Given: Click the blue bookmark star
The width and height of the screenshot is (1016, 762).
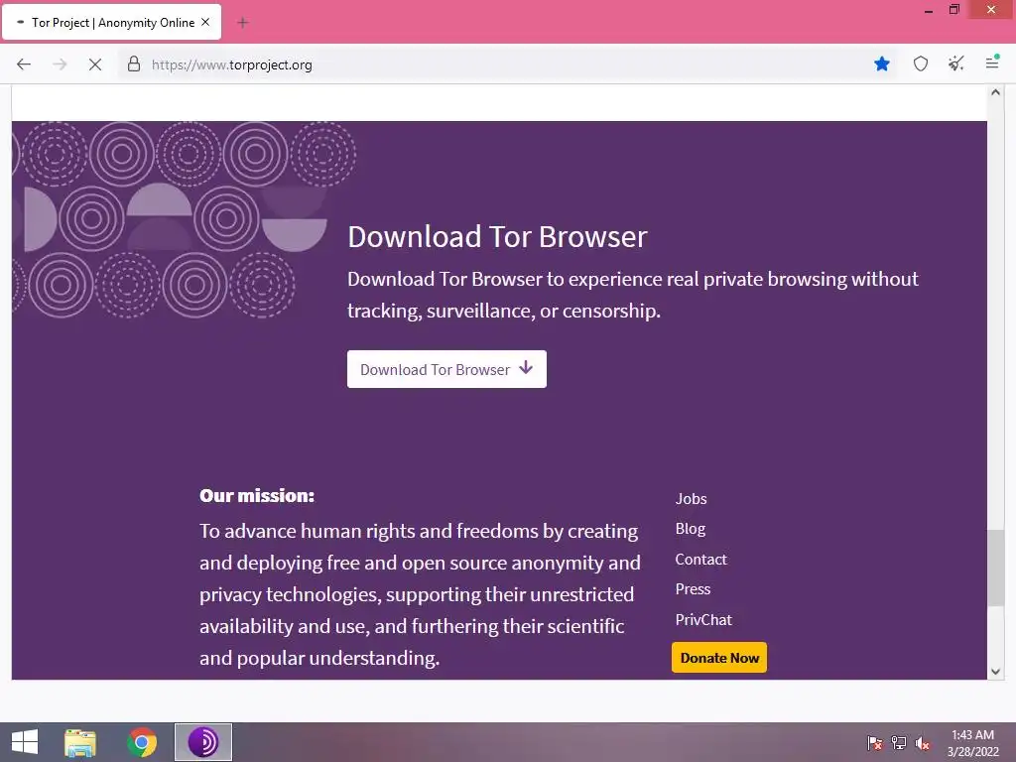Looking at the screenshot, I should click(882, 63).
